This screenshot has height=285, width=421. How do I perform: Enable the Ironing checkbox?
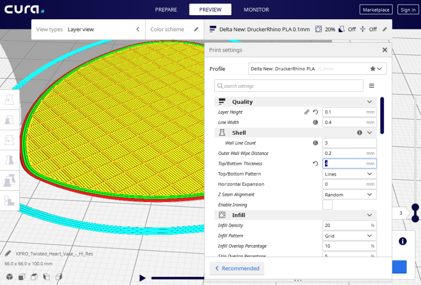tap(327, 205)
